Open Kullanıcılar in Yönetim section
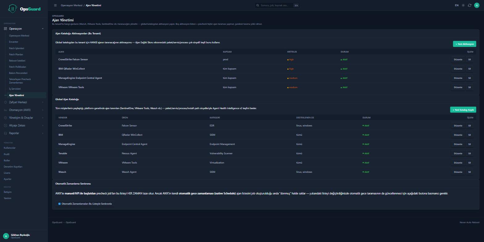This screenshot has height=242, width=484. click(10, 148)
